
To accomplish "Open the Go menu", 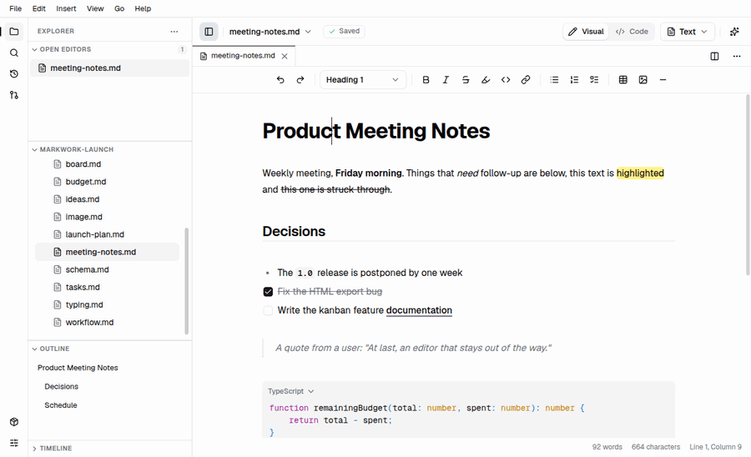I will pos(119,8).
